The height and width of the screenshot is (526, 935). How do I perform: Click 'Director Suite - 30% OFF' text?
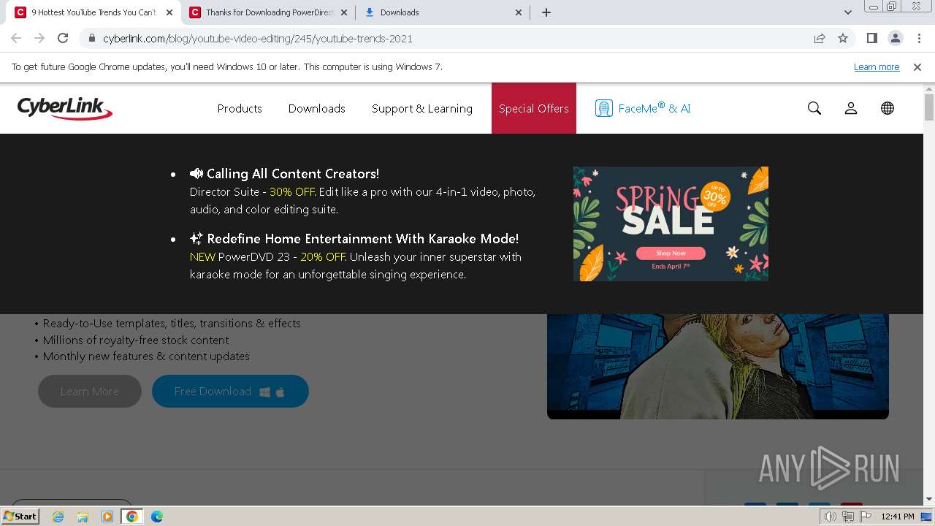coord(253,192)
